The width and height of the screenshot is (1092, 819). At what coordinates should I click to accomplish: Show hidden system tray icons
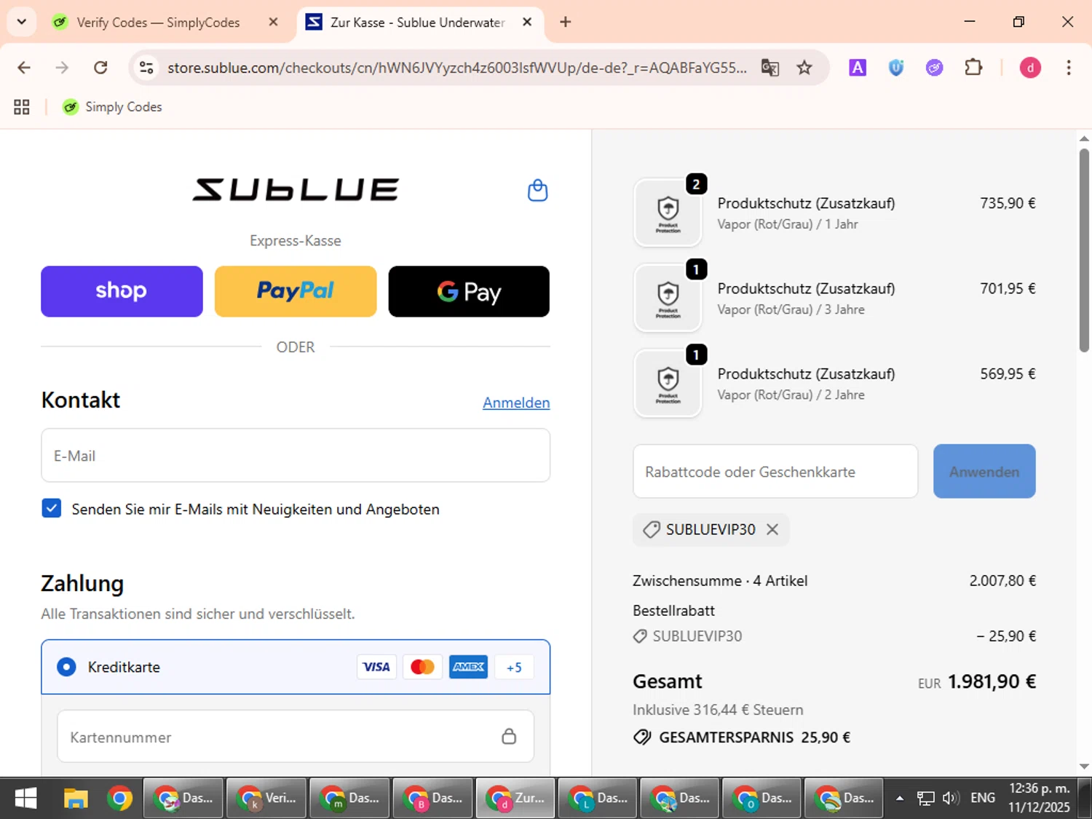tap(900, 799)
